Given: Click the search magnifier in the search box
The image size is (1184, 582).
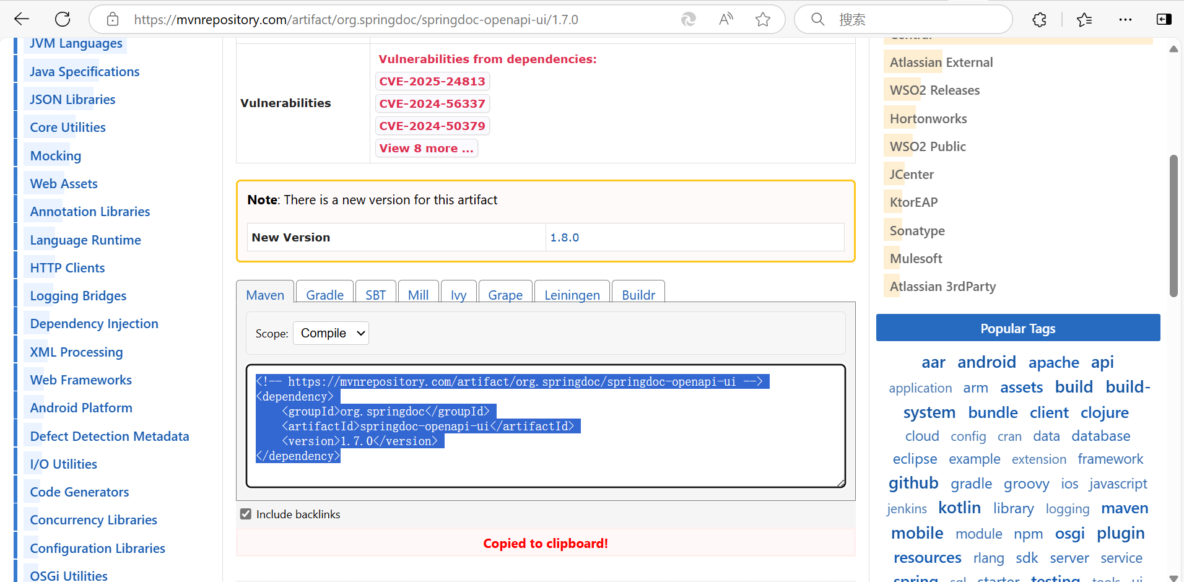Looking at the screenshot, I should tap(817, 19).
